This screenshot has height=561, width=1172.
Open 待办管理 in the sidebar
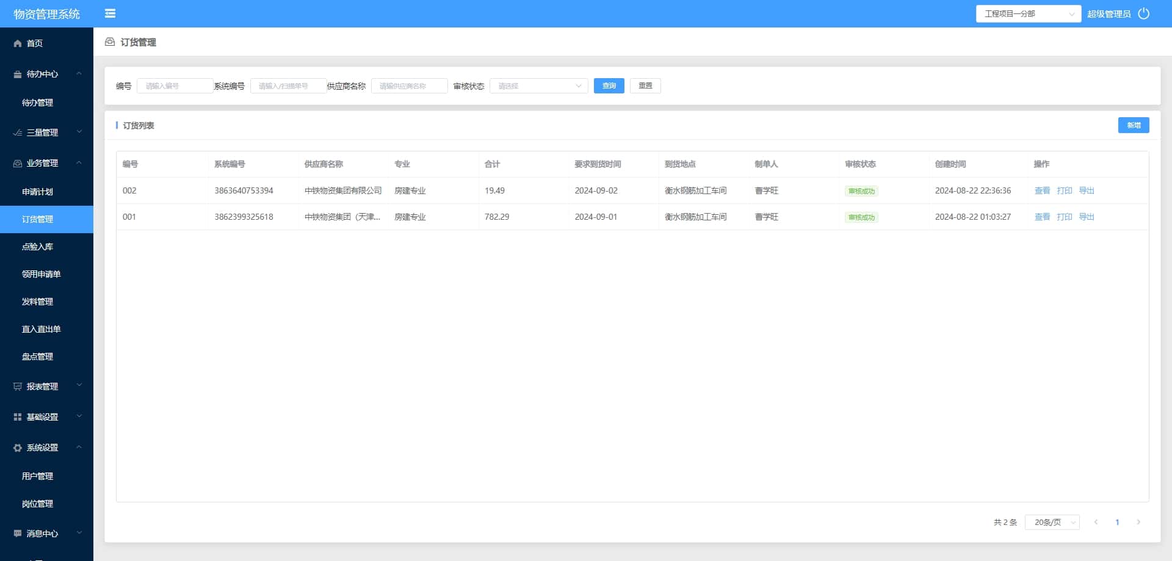click(x=37, y=103)
